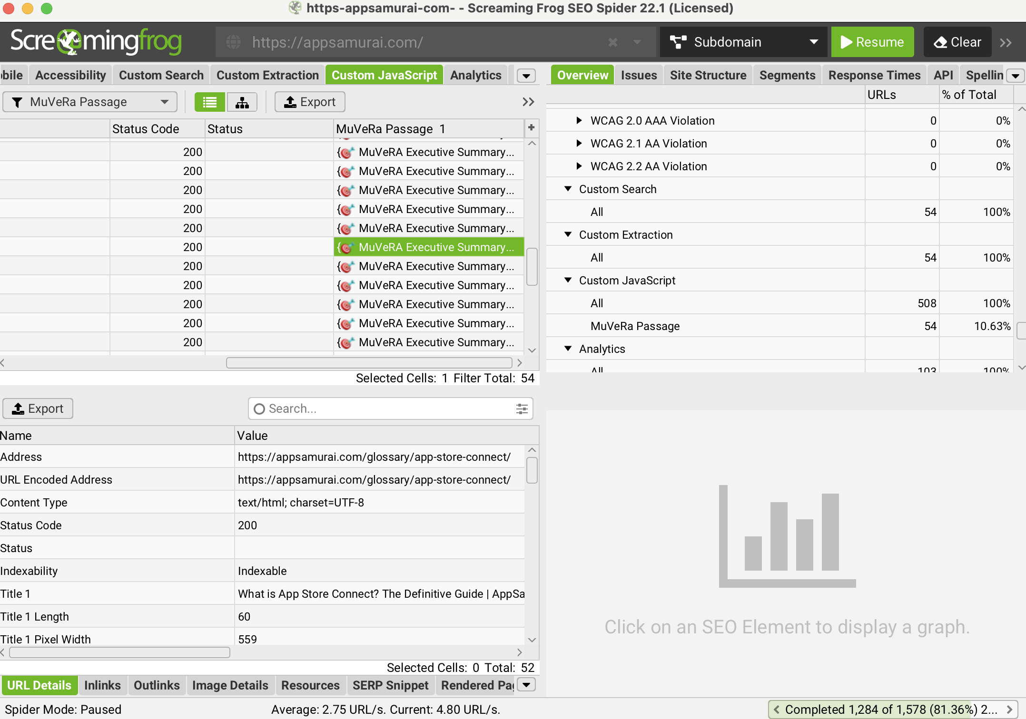This screenshot has height=719, width=1026.
Task: Switch to list view mode icon
Action: [209, 102]
